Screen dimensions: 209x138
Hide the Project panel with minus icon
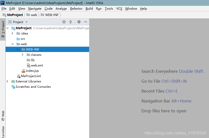click(86, 22)
